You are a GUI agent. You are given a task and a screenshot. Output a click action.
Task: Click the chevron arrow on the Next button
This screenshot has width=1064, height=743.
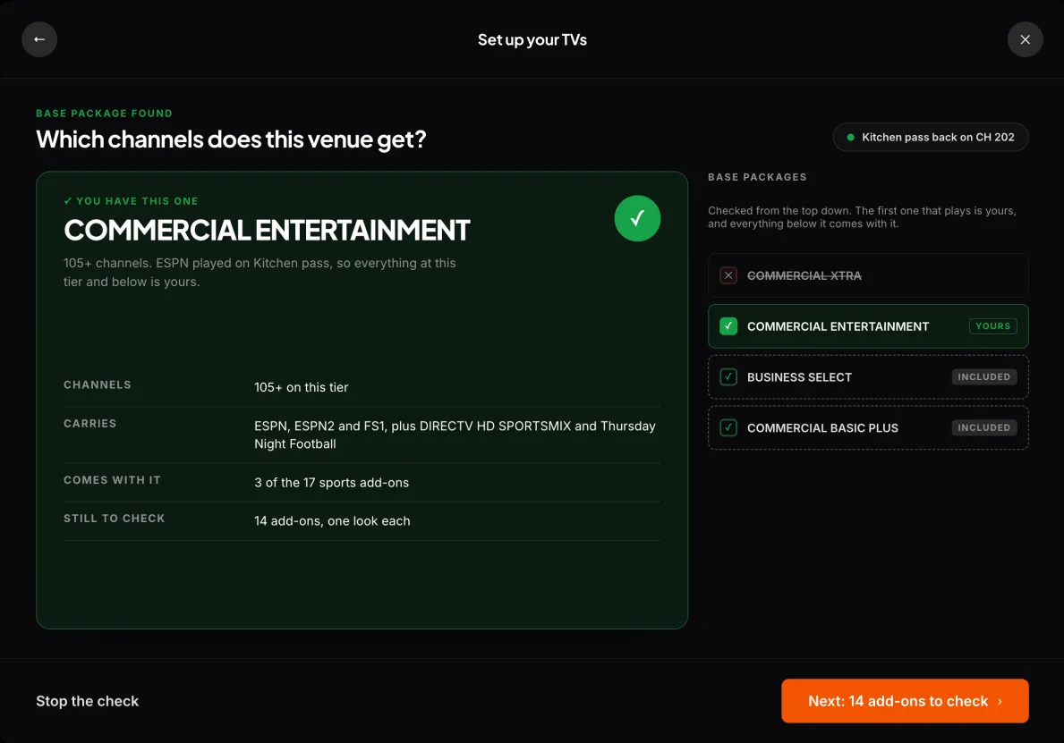(x=1000, y=701)
